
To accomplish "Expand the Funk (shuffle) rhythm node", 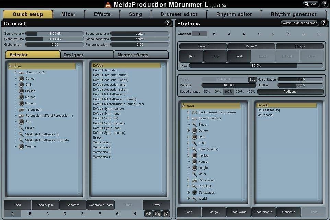I will pyautogui.click(x=188, y=149).
